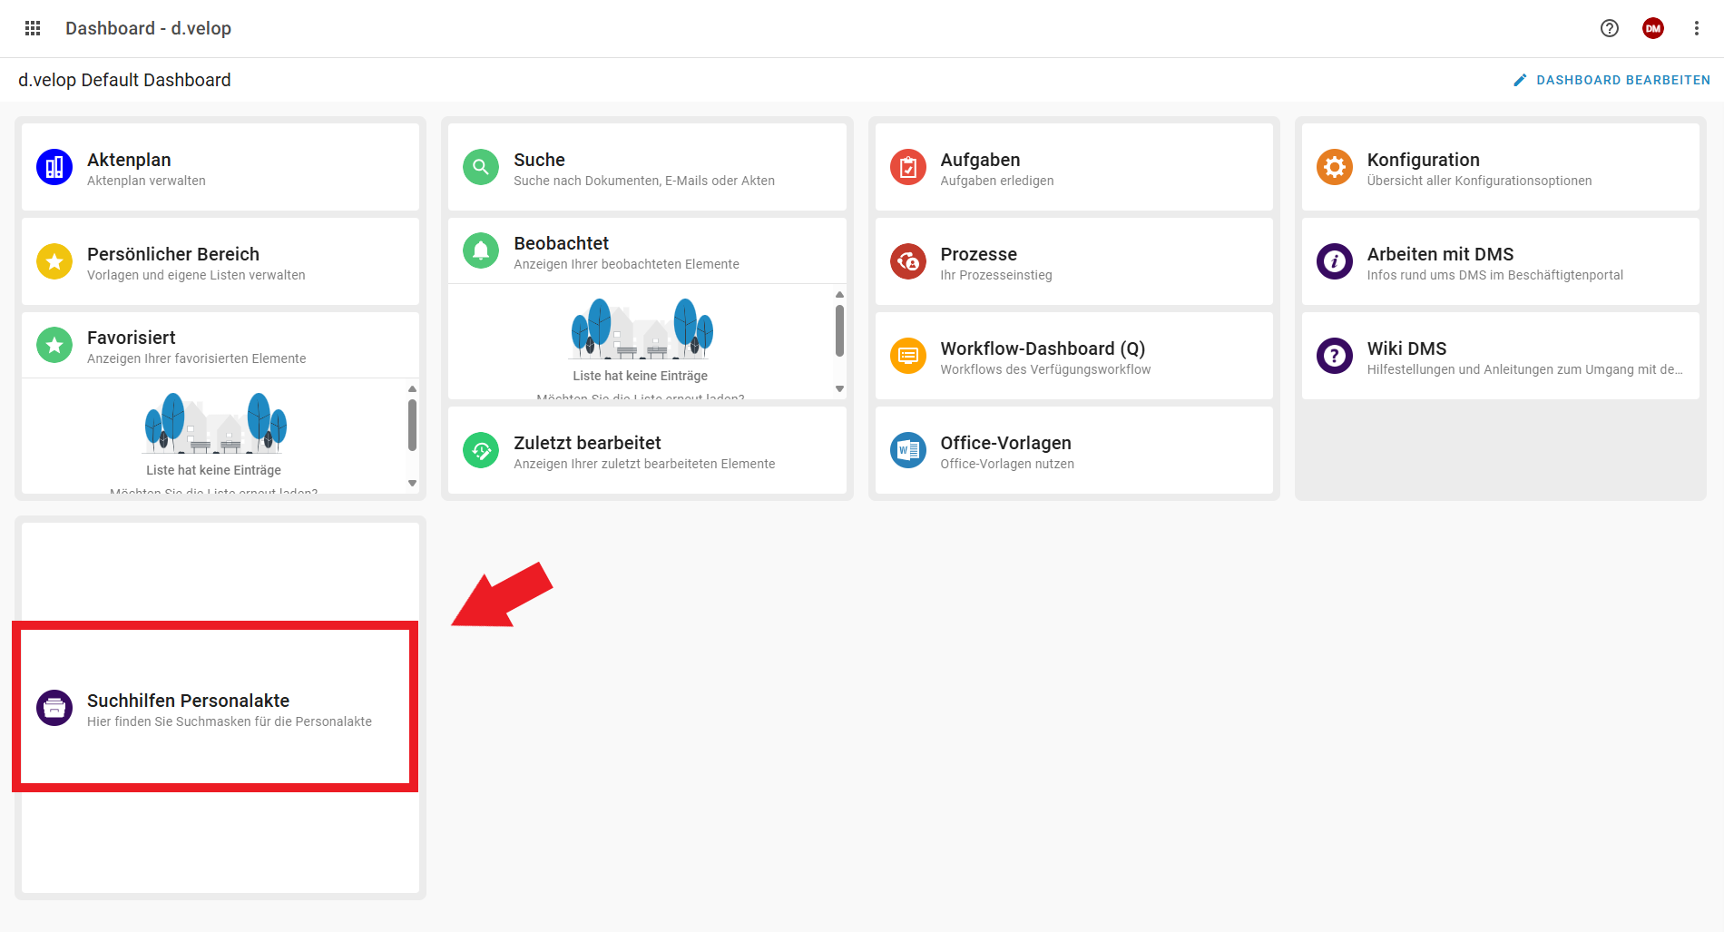
Task: Open the DM user avatar
Action: pyautogui.click(x=1652, y=28)
